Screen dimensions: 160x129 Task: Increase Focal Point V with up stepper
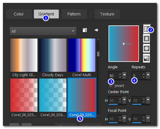144,117
